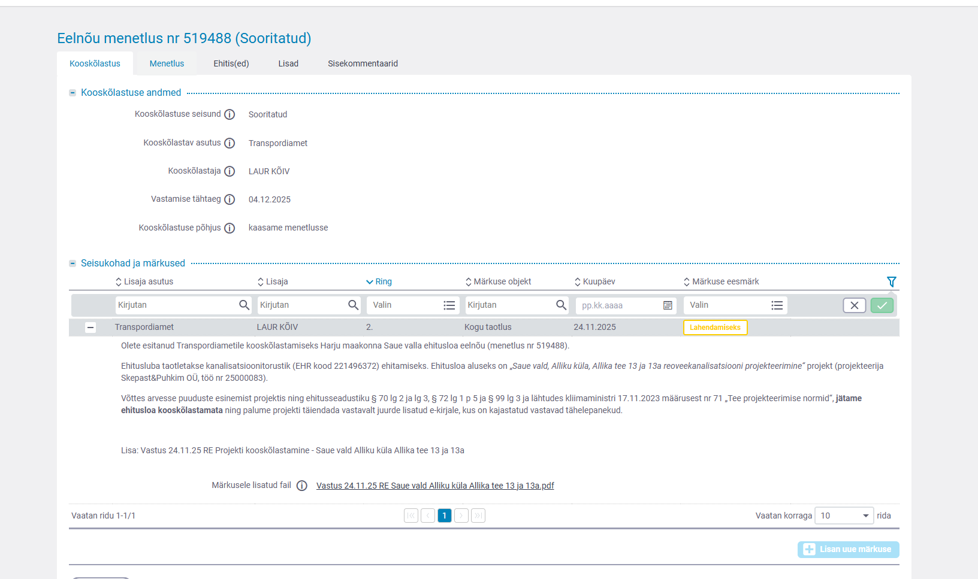Click the Lisaja filter text field
Screen dimensions: 978x579
(x=302, y=305)
